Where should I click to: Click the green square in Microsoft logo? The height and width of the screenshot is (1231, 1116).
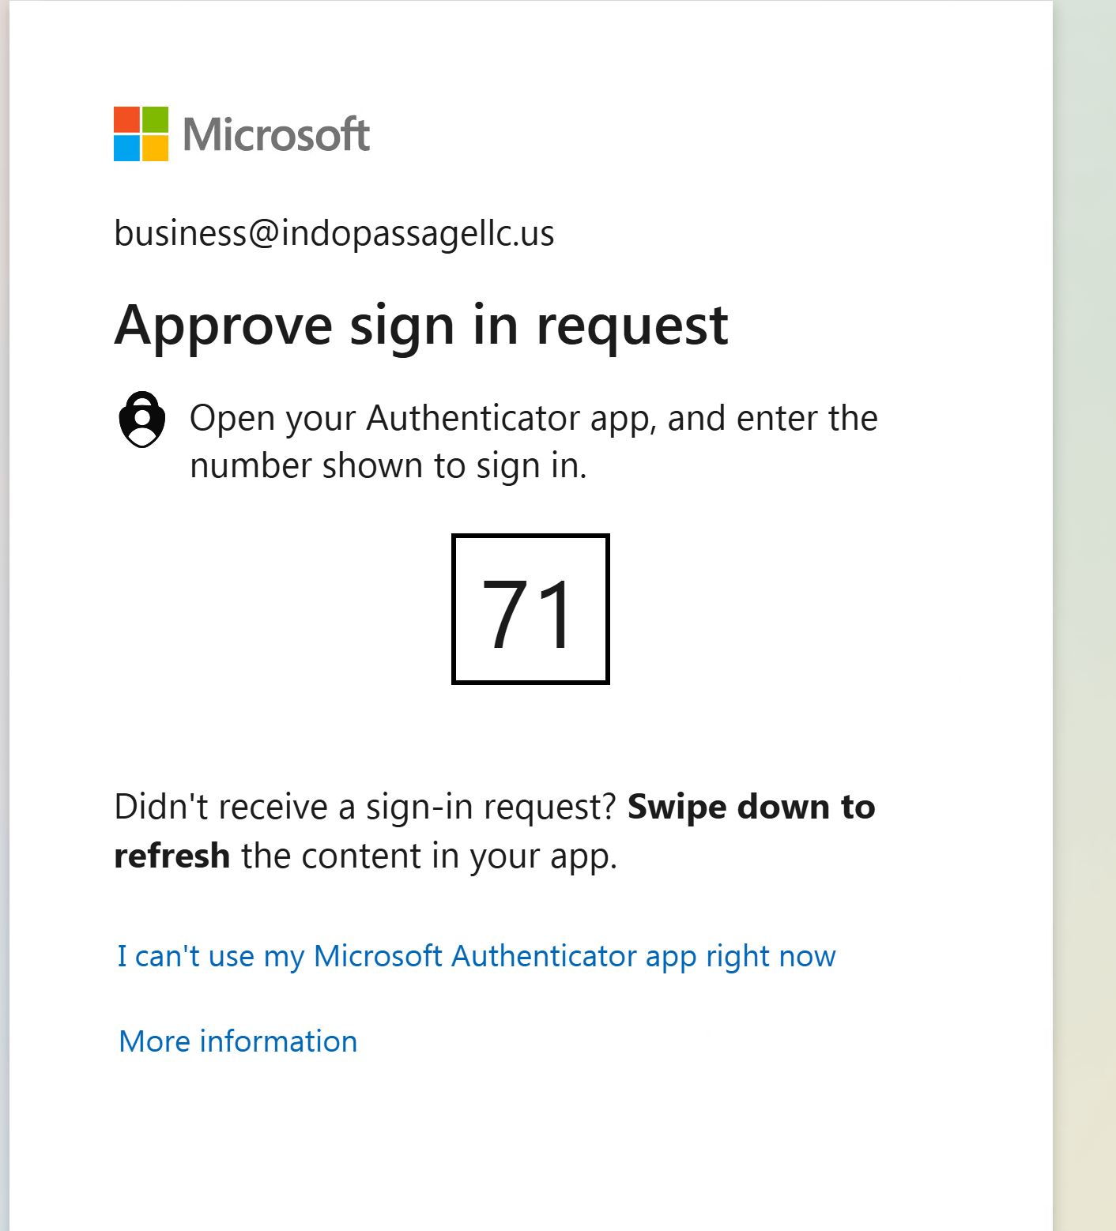tap(155, 120)
